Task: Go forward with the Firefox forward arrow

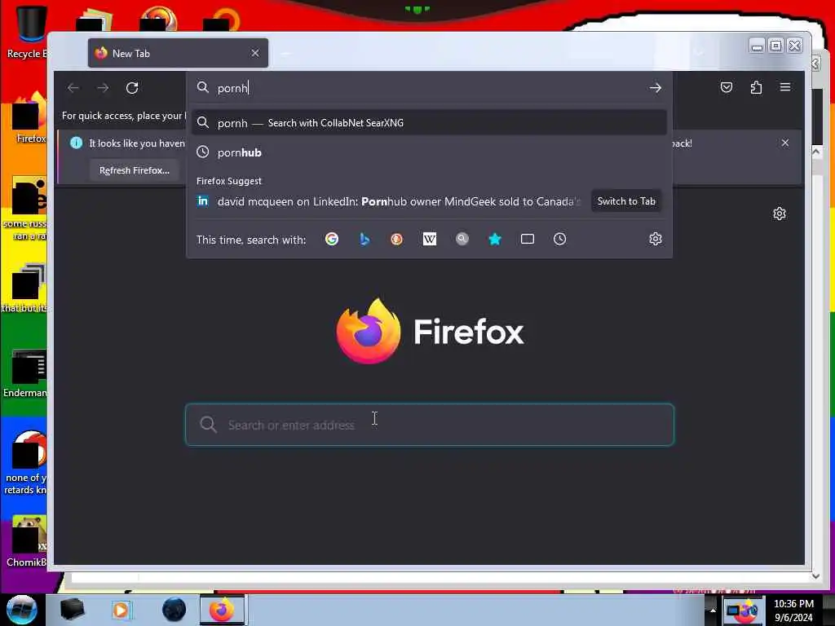Action: tap(103, 88)
